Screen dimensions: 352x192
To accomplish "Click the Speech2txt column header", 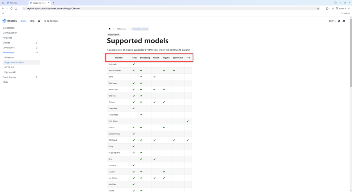I will 178,58.
